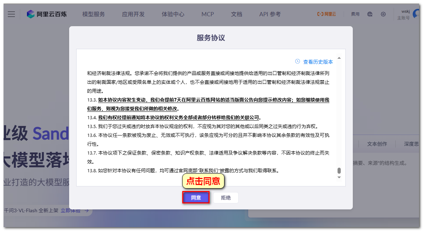Viewport: 423px width, 231px height.
Task: Open the hamburger navigation menu
Action: tap(11, 14)
